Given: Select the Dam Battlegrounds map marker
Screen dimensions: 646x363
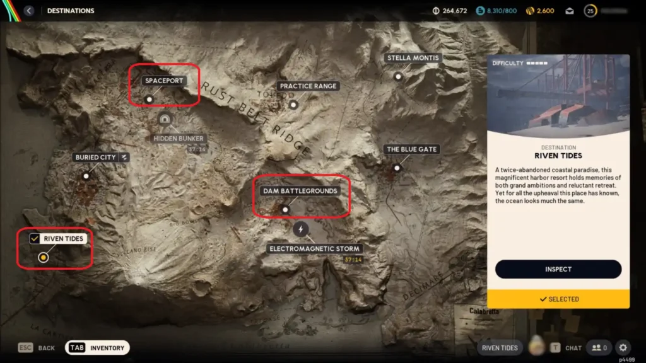Looking at the screenshot, I should [x=285, y=209].
